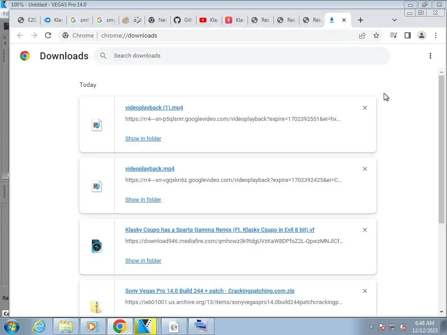The width and height of the screenshot is (447, 335).
Task: Remove Klasky Csupo download from the list
Action: (364, 230)
